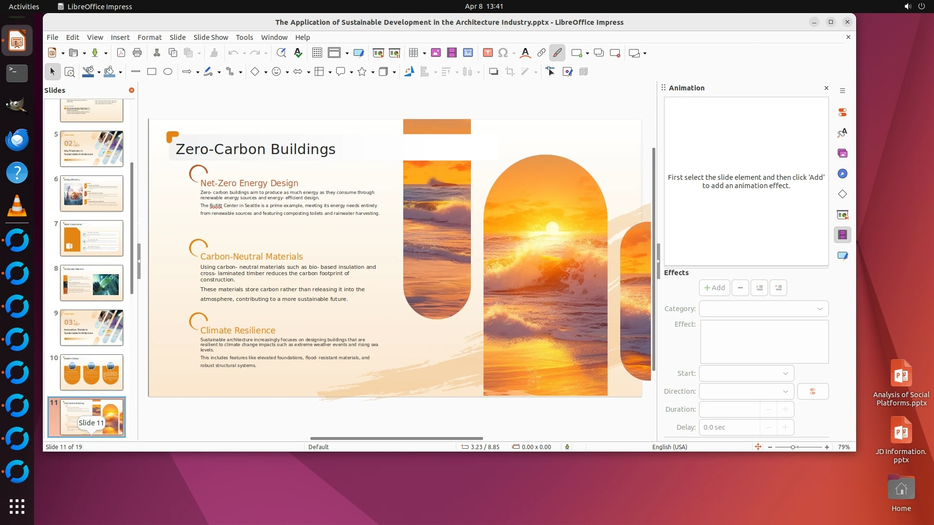Expand the Direction dropdown
Viewport: 934px width, 525px height.
(x=746, y=392)
